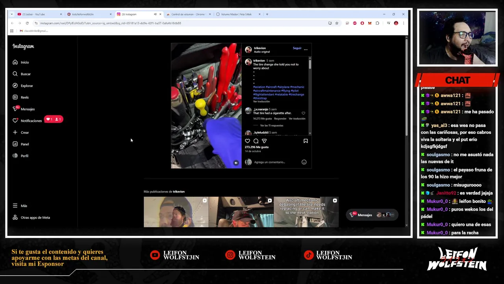Go back in browser history
Screen dimensions: 504x284
pyautogui.click(x=12, y=23)
